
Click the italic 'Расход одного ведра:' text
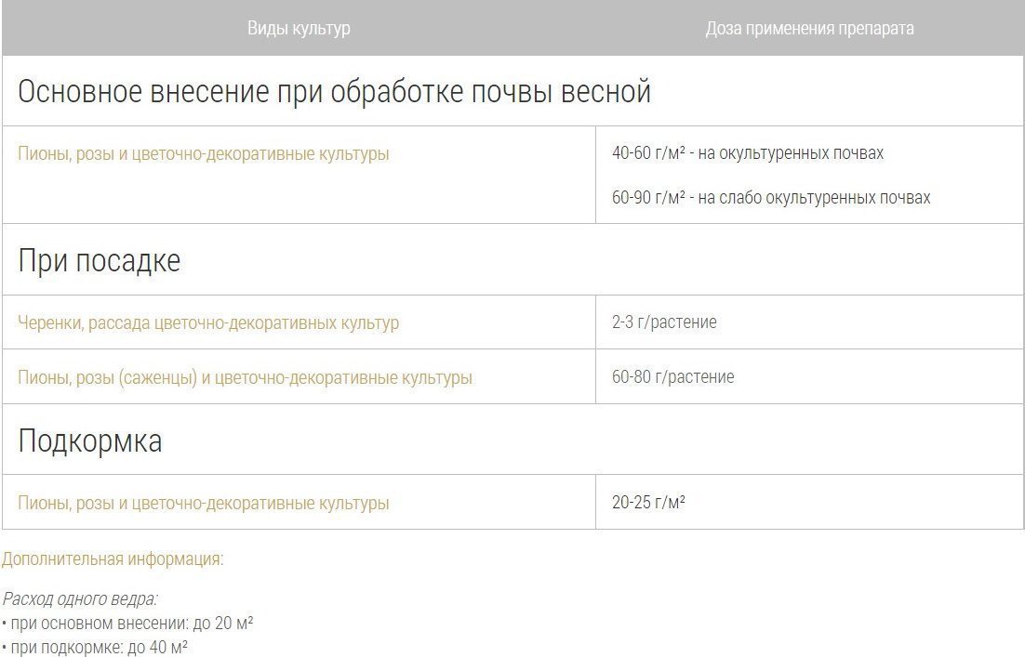[80, 599]
